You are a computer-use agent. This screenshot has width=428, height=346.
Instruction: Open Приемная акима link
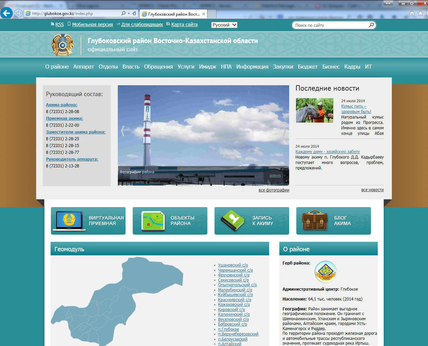click(64, 119)
